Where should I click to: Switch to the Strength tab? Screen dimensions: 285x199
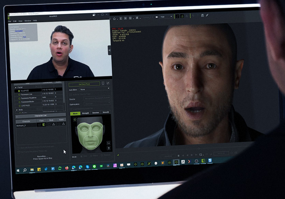85,113
